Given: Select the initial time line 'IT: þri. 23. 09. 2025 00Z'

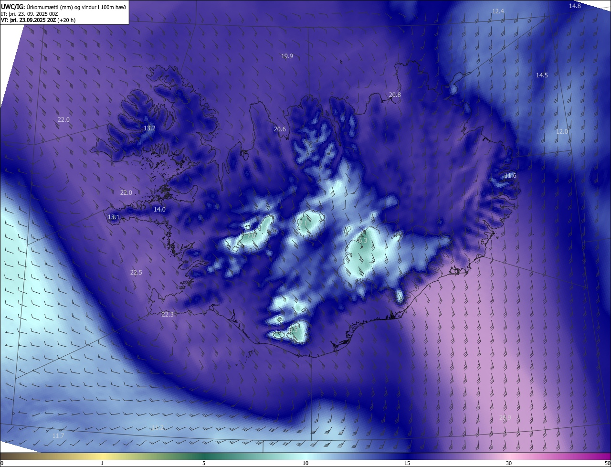Looking at the screenshot, I should tap(30, 13).
